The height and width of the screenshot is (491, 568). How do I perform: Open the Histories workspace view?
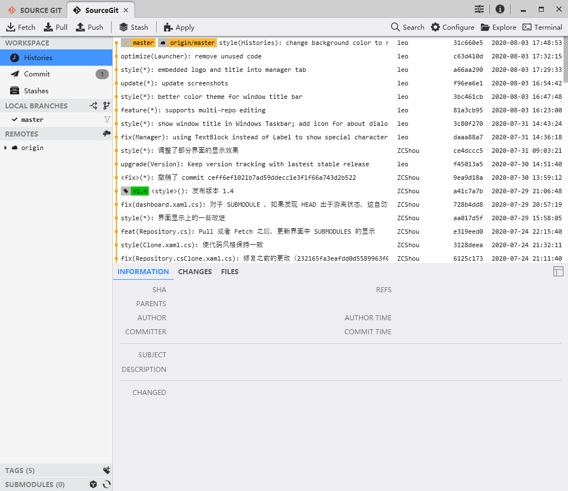[x=56, y=57]
